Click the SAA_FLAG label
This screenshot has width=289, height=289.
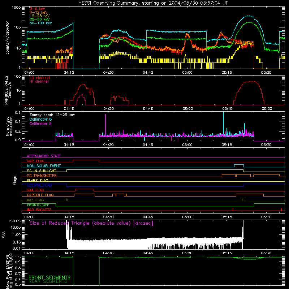click(x=35, y=190)
